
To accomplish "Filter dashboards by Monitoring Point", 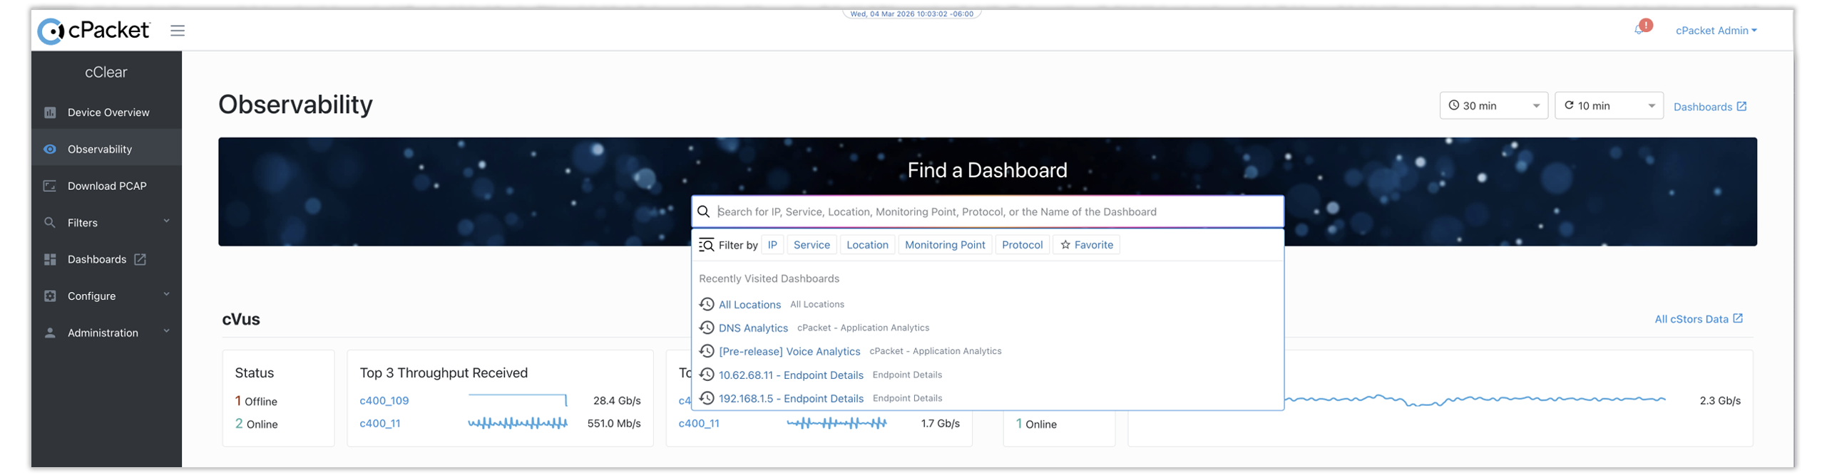I will 945,246.
